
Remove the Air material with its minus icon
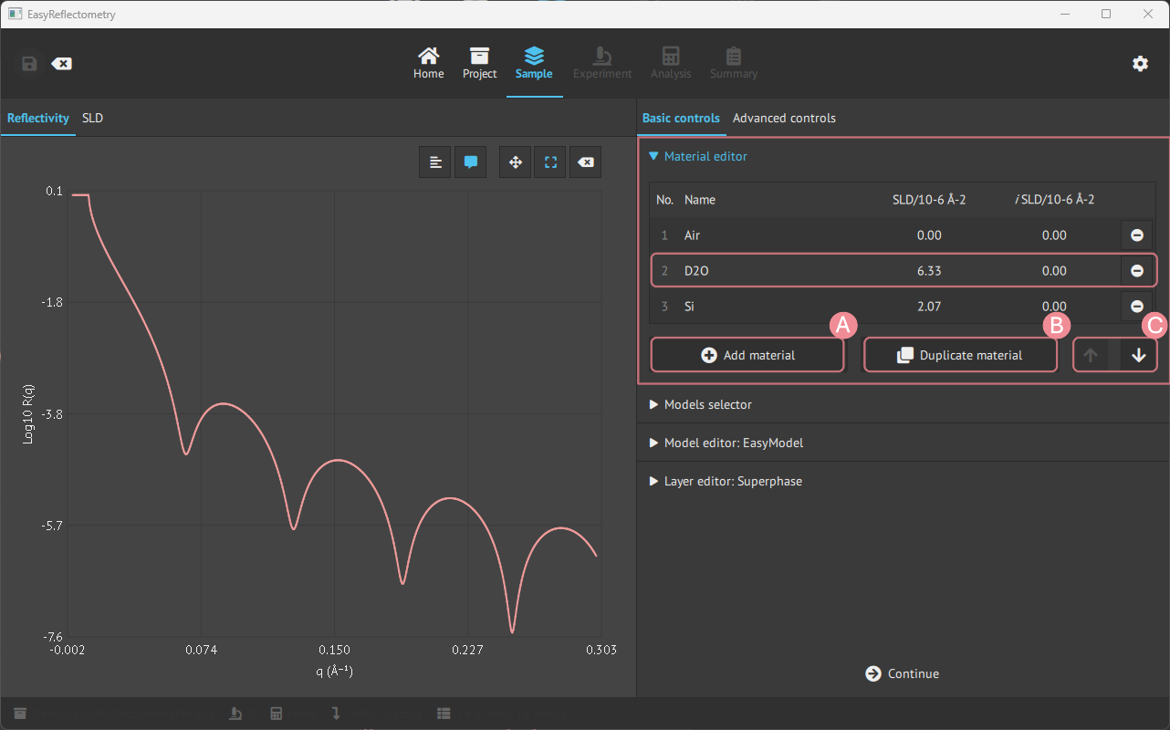point(1136,235)
